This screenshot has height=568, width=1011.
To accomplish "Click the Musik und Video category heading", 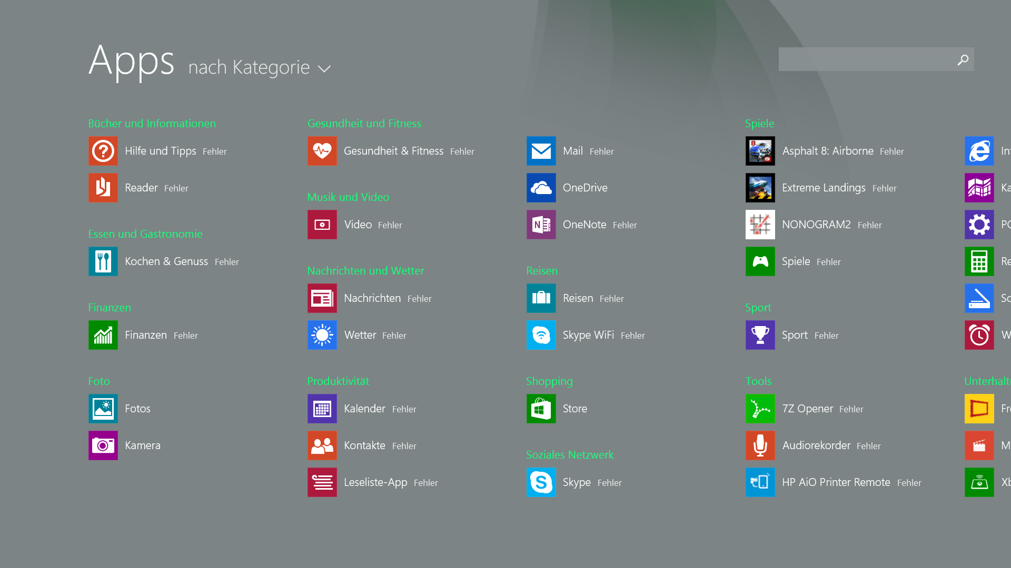I will click(348, 197).
